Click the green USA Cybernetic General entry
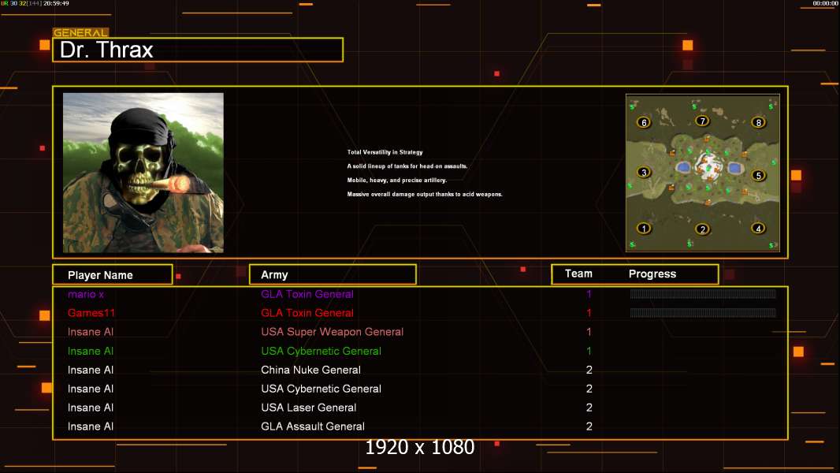The height and width of the screenshot is (473, 840). 321,351
